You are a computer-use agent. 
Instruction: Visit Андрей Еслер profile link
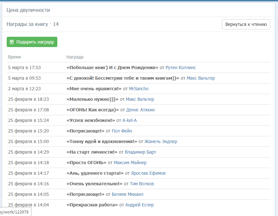point(139,205)
